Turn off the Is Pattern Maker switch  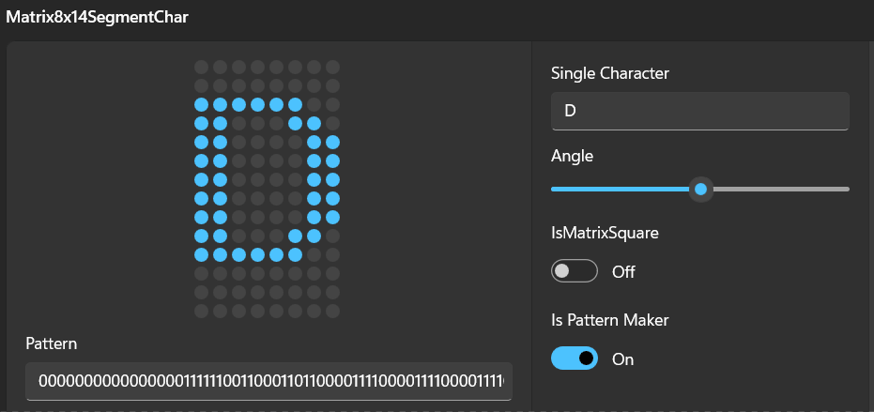pos(575,358)
